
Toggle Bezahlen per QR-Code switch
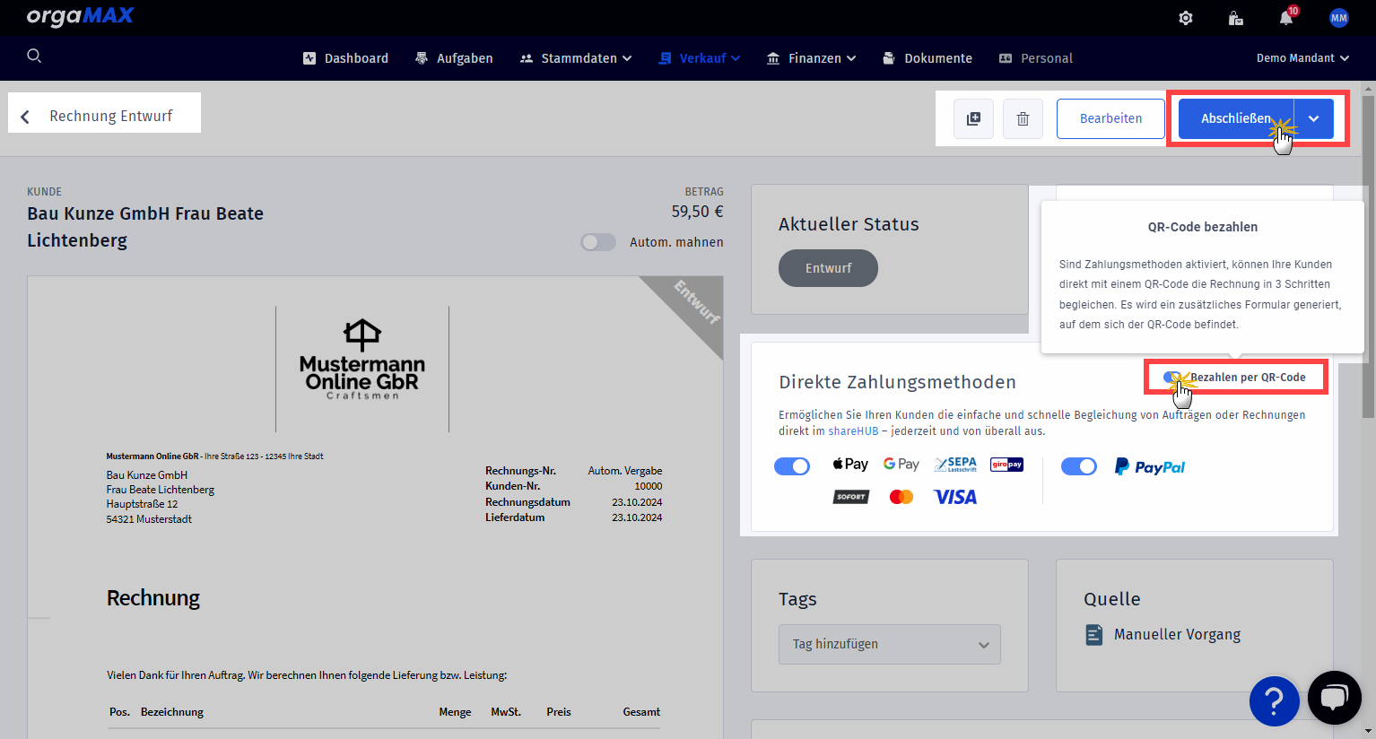(1174, 378)
